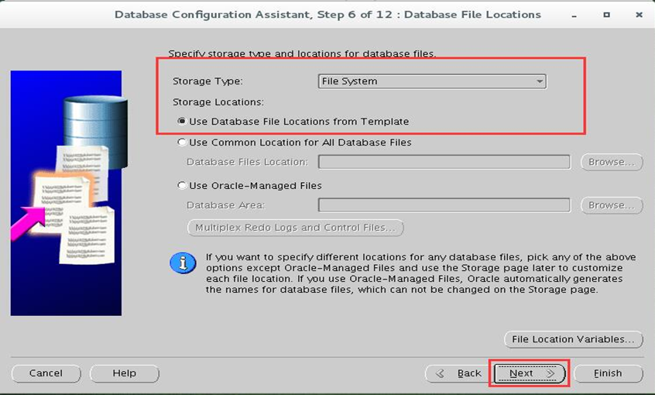
Task: Click the Oracle-Managed Files information paragraph
Action: [x=420, y=273]
